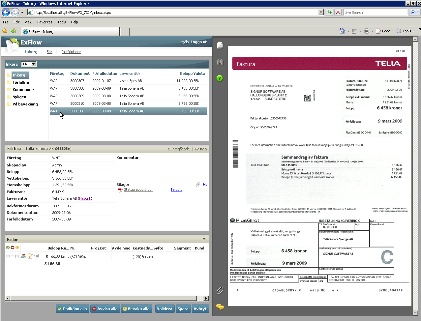Image resolution: width=421 pixels, height=321 pixels.
Task: Click the Avbryt button
Action: tap(200, 309)
